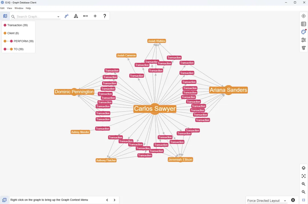The width and height of the screenshot is (308, 204).
Task: Open the table view icon
Action: tap(303, 24)
